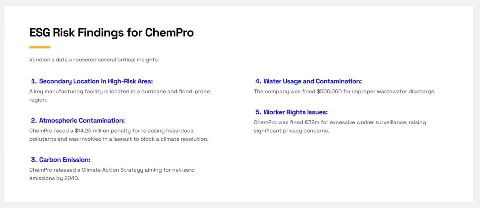The width and height of the screenshot is (480, 208).
Task: Click the $500,000 wastewater discharge fine text
Action: [345, 92]
